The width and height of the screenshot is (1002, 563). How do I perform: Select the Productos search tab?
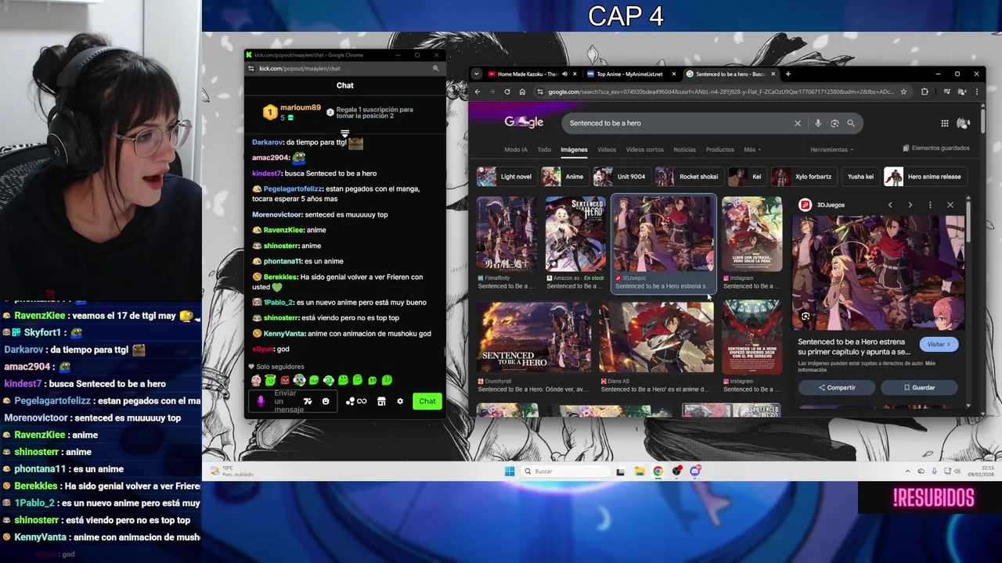pyautogui.click(x=720, y=149)
